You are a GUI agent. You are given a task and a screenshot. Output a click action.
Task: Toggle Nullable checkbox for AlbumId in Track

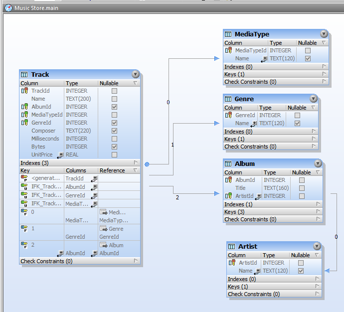(114, 107)
